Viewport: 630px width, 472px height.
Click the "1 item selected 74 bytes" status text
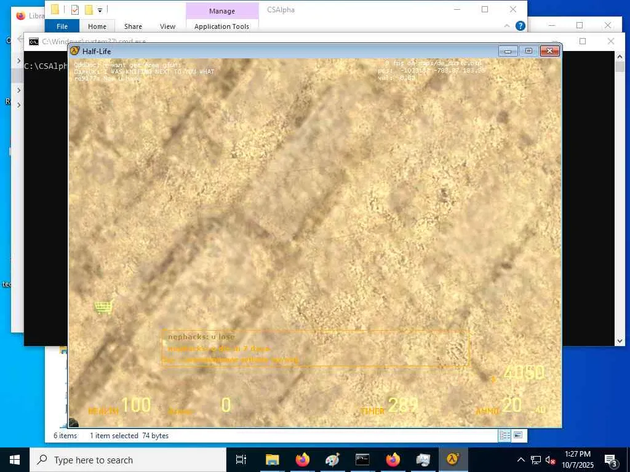tap(129, 436)
